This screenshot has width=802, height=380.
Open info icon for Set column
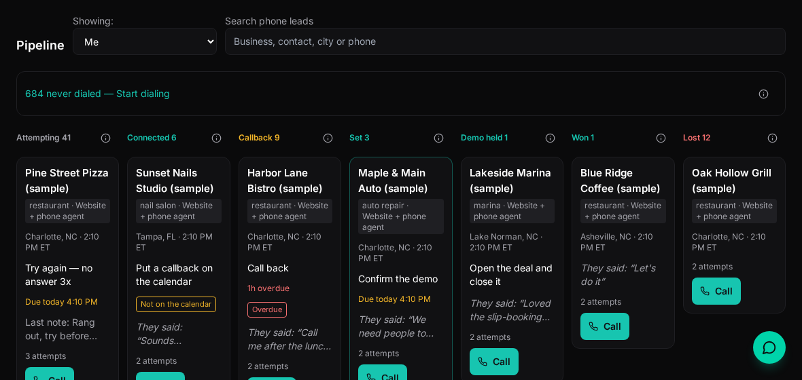point(439,138)
